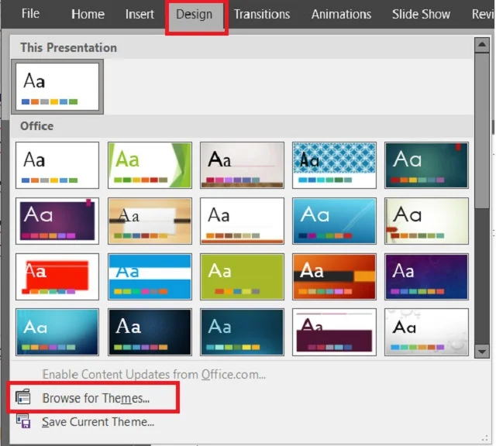
Task: Apply the olive green Basis theme
Action: click(x=242, y=276)
